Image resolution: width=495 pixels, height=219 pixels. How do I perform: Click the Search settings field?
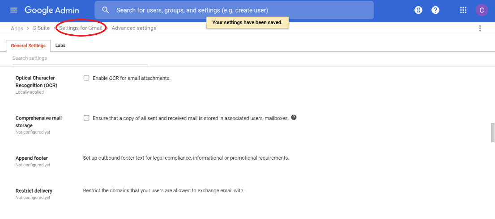80,58
